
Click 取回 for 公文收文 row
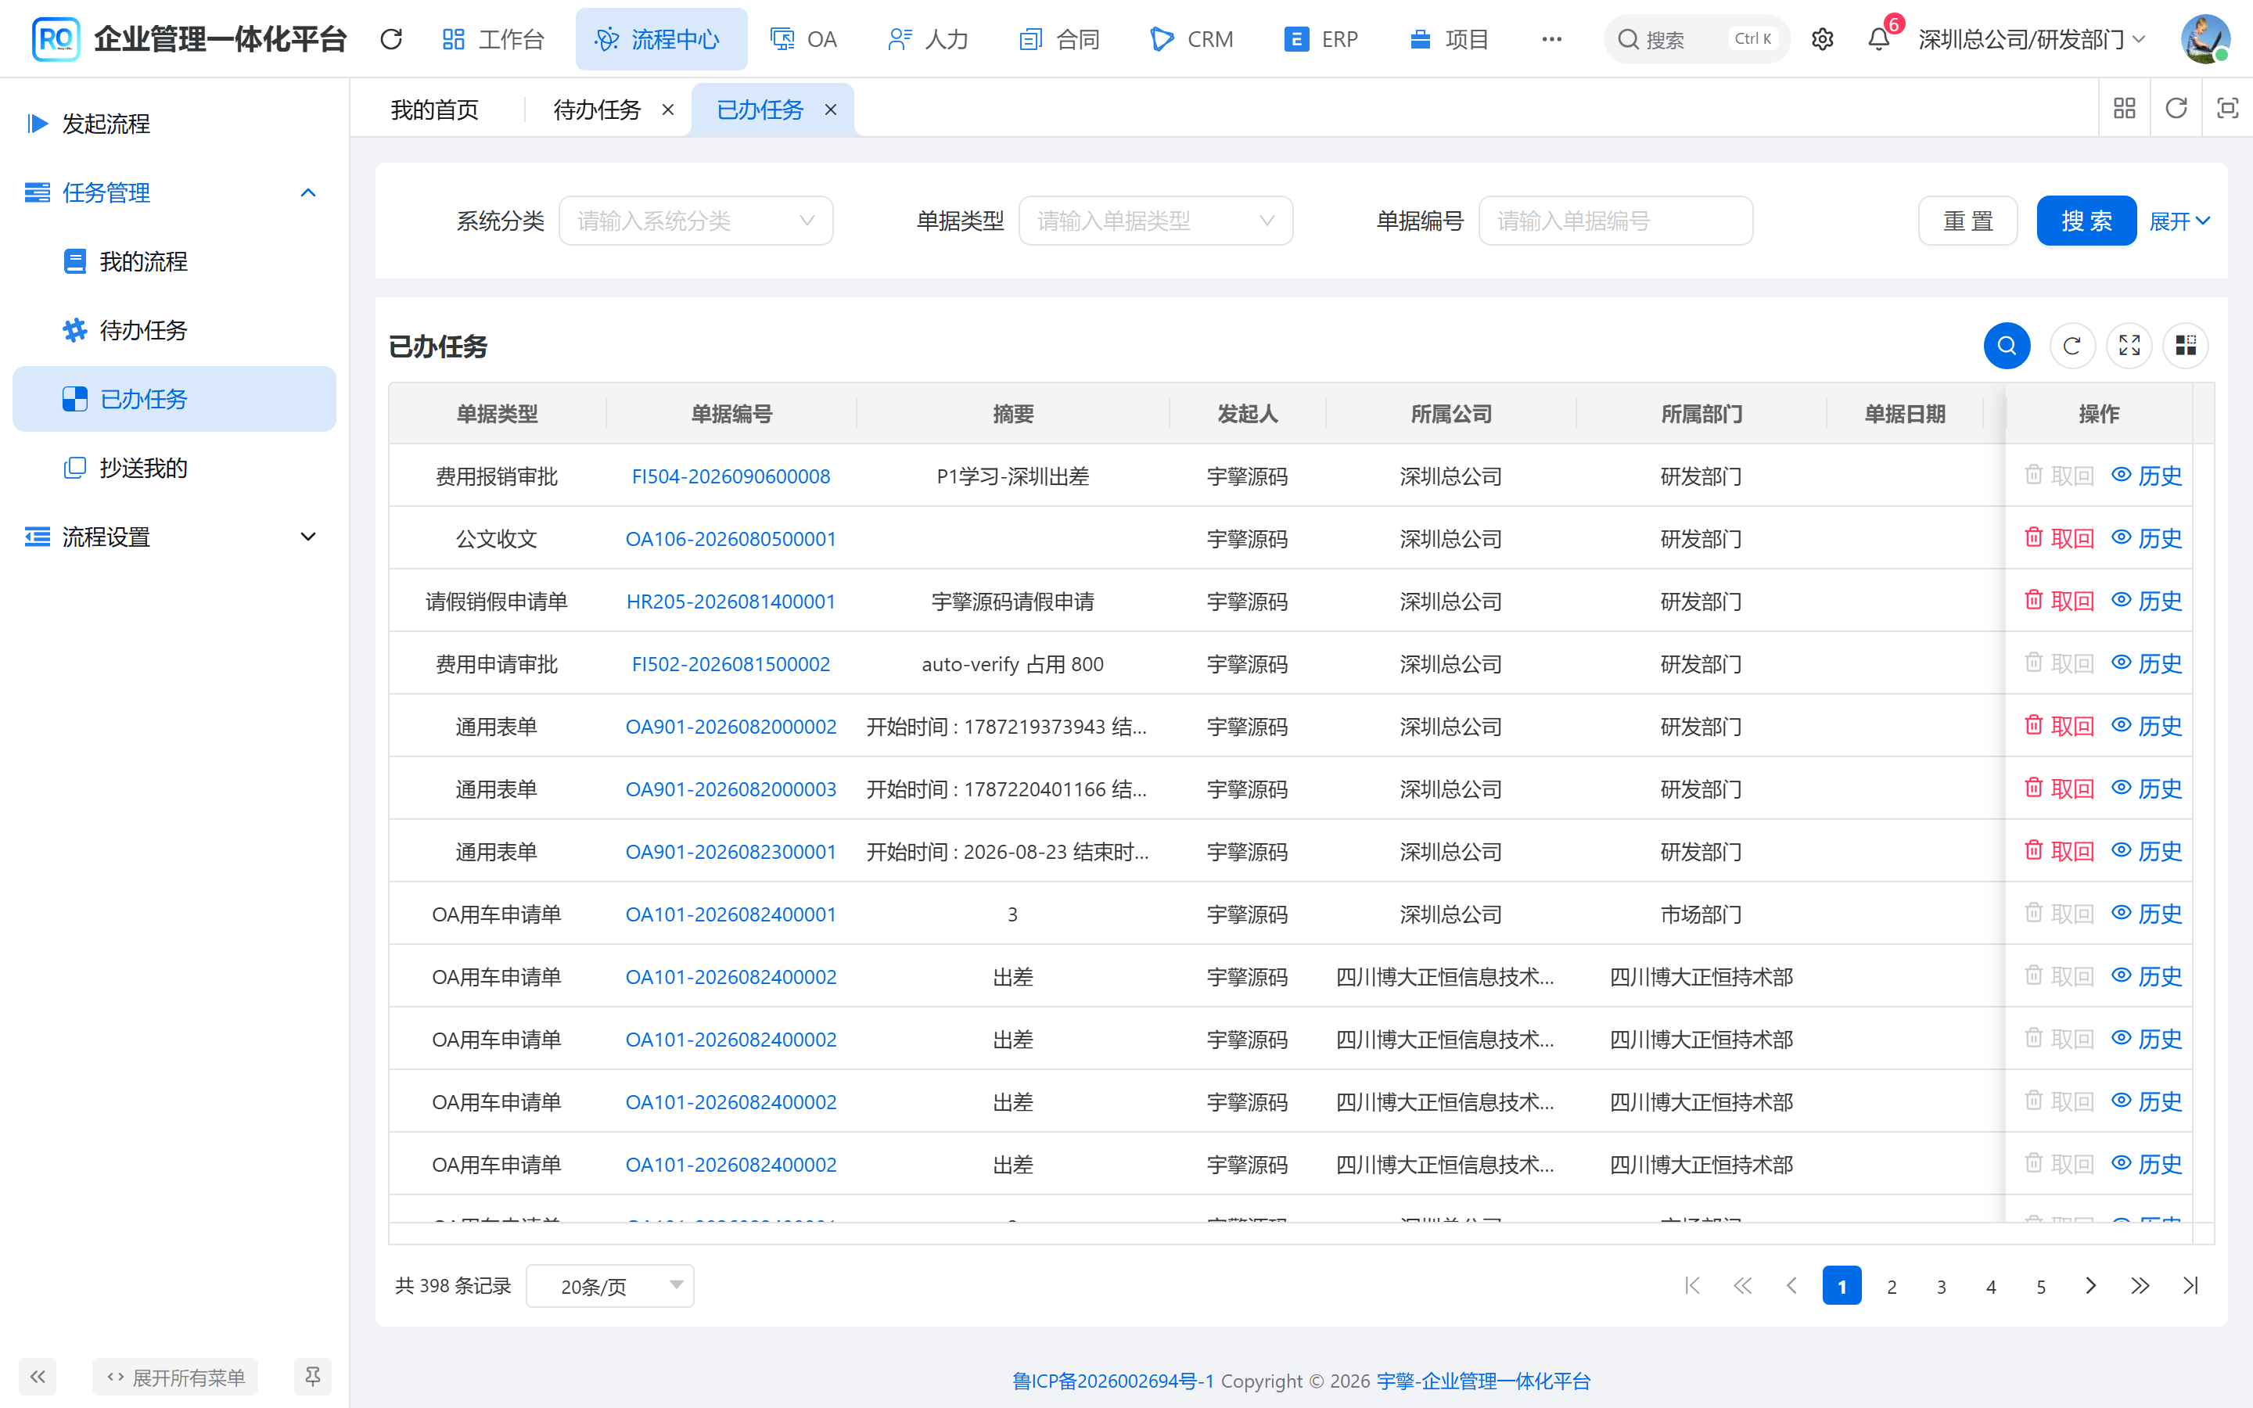[x=2059, y=538]
